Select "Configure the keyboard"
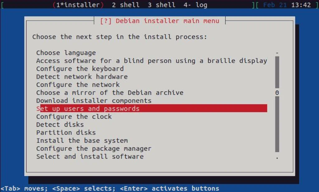Screen dimensions: 319x192 80,69
